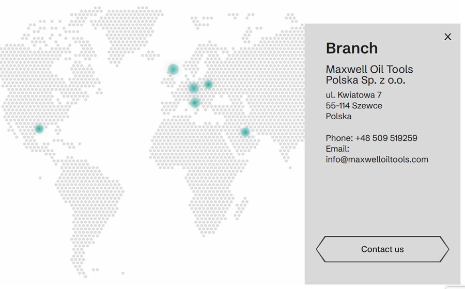The width and height of the screenshot is (465, 289).
Task: Close the Branch info panel
Action: (x=448, y=37)
